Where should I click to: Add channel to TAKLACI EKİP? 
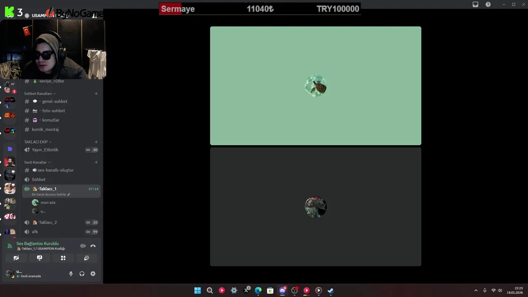pyautogui.click(x=96, y=142)
